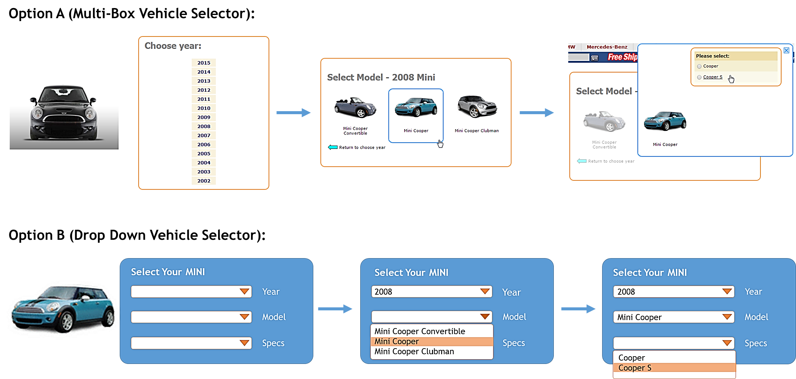The image size is (796, 379).
Task: Click the dimmed Return to choose year link
Action: pyautogui.click(x=611, y=161)
